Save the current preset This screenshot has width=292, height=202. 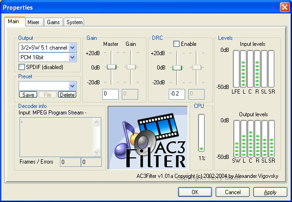[28, 95]
